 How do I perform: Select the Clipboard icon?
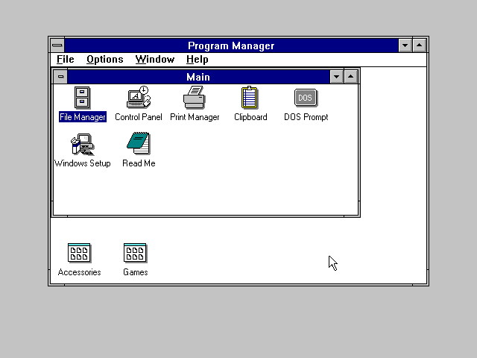pos(250,98)
